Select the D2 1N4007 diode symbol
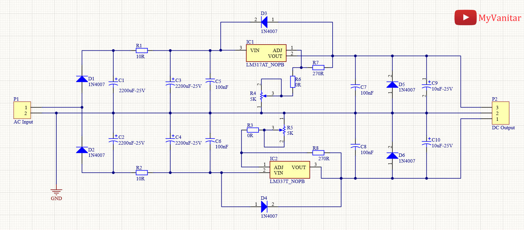524x230 pixels. (82, 150)
